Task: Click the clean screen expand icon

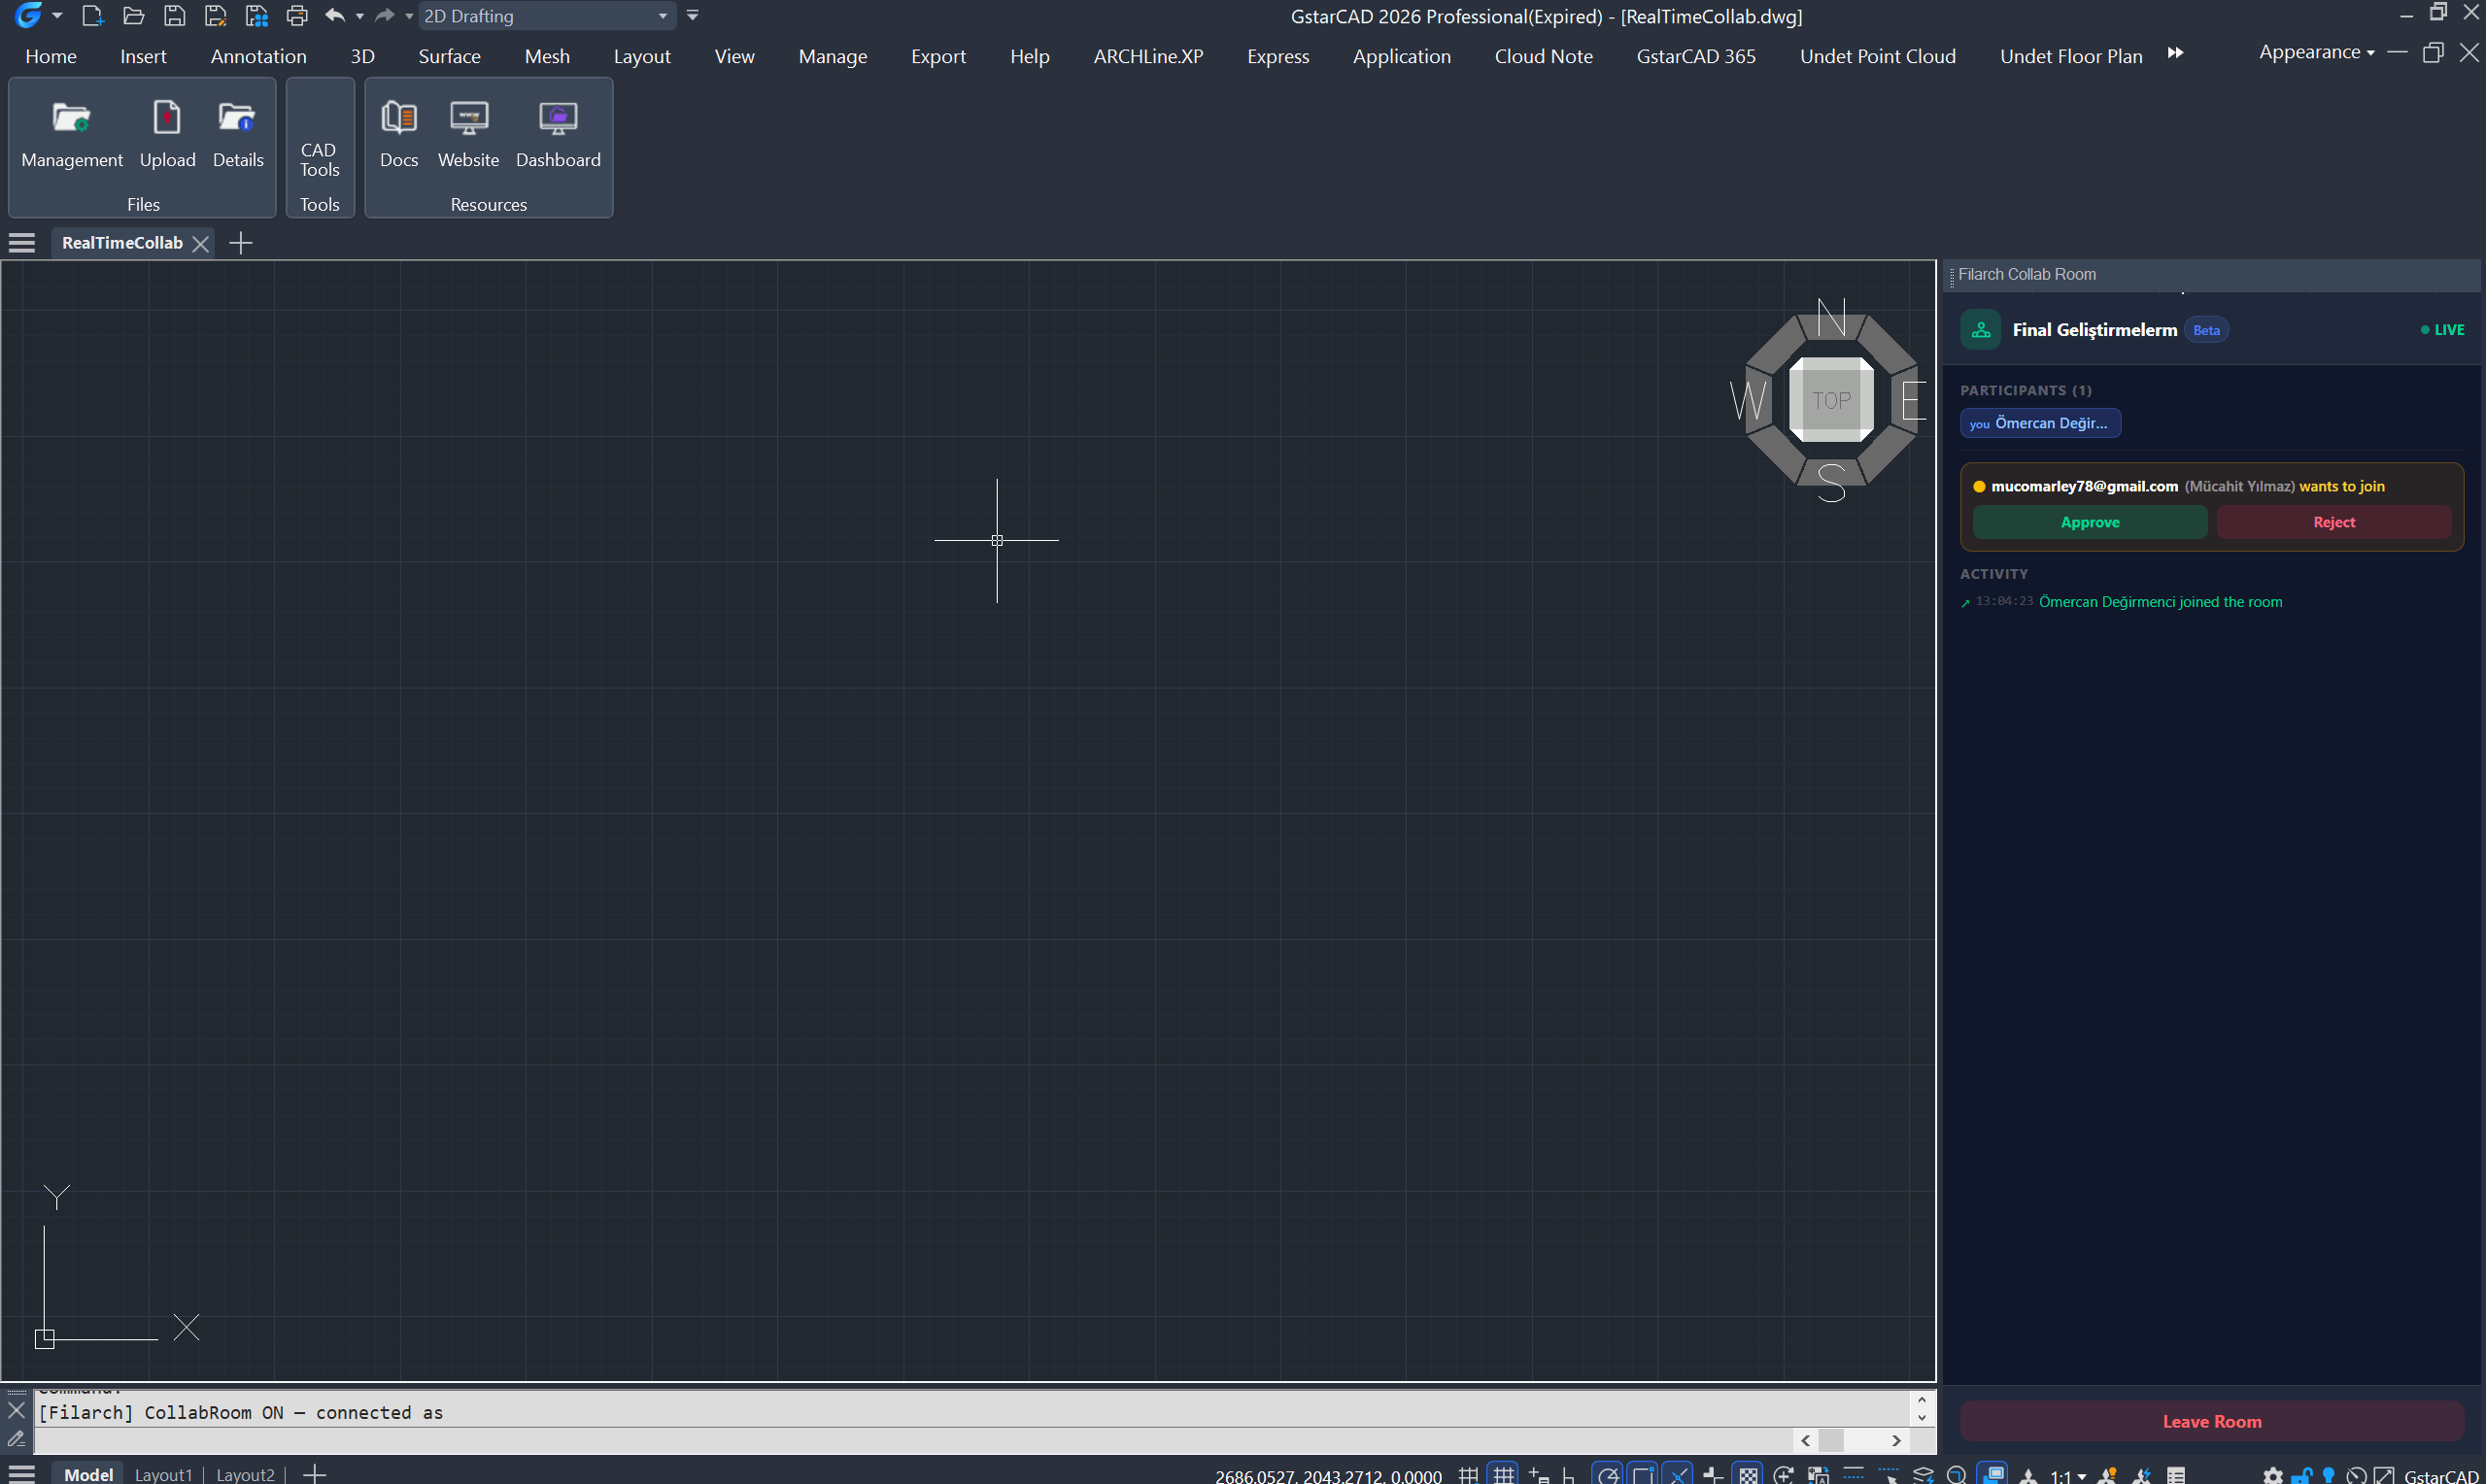Action: 2384,1475
